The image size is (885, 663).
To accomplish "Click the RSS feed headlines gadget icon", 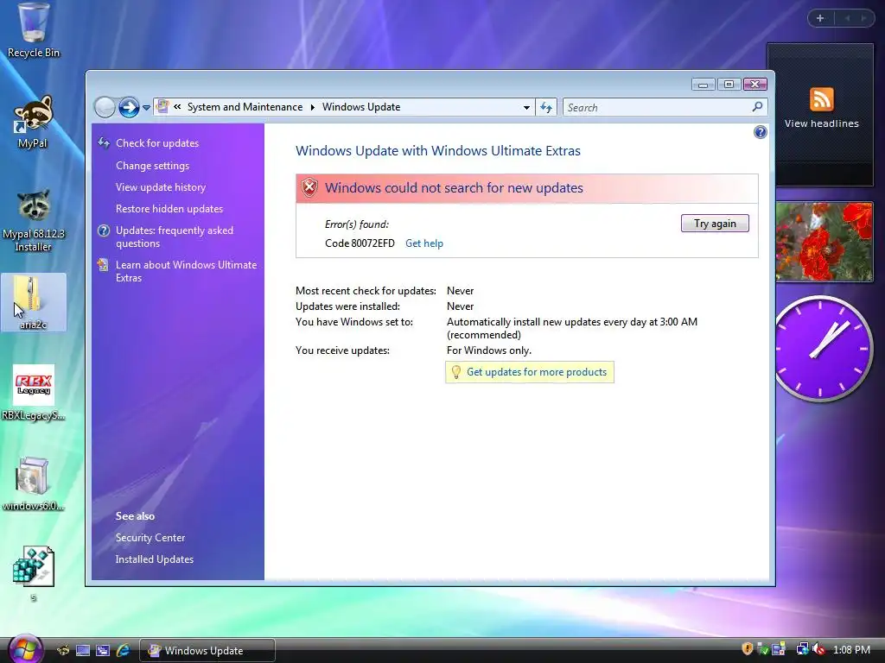I will point(821,99).
